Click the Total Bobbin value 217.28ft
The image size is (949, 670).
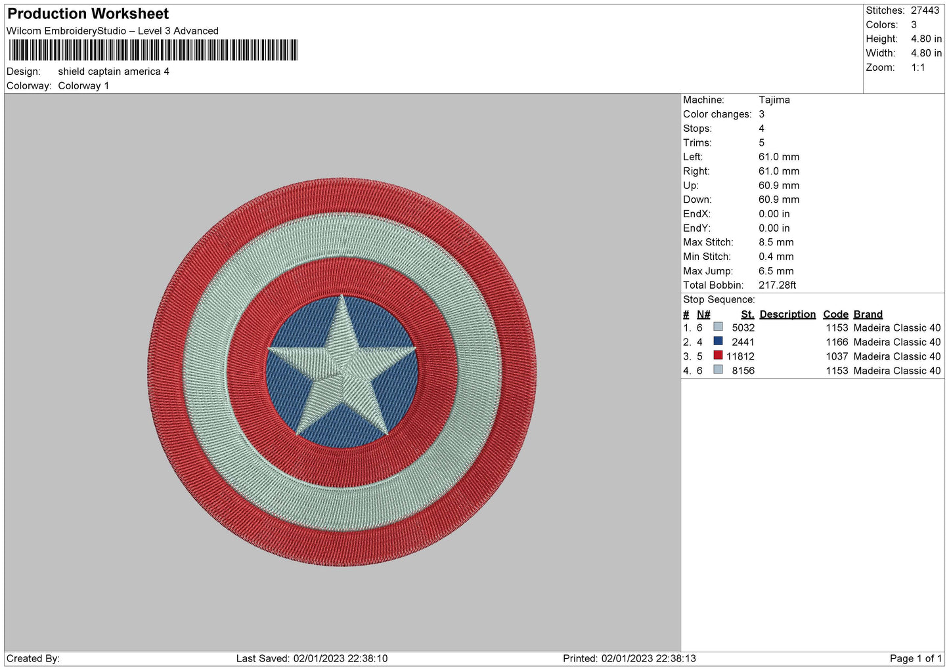(778, 285)
